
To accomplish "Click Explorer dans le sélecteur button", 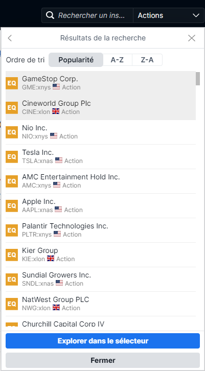I will tap(103, 341).
